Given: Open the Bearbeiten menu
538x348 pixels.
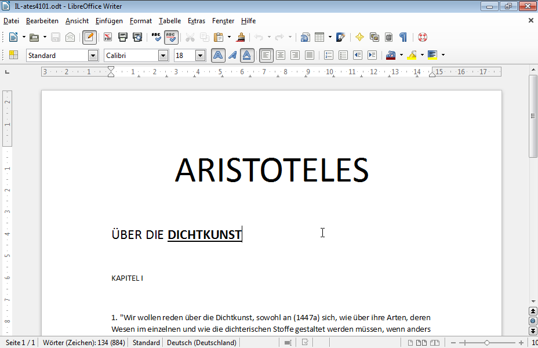Looking at the screenshot, I should click(x=42, y=21).
